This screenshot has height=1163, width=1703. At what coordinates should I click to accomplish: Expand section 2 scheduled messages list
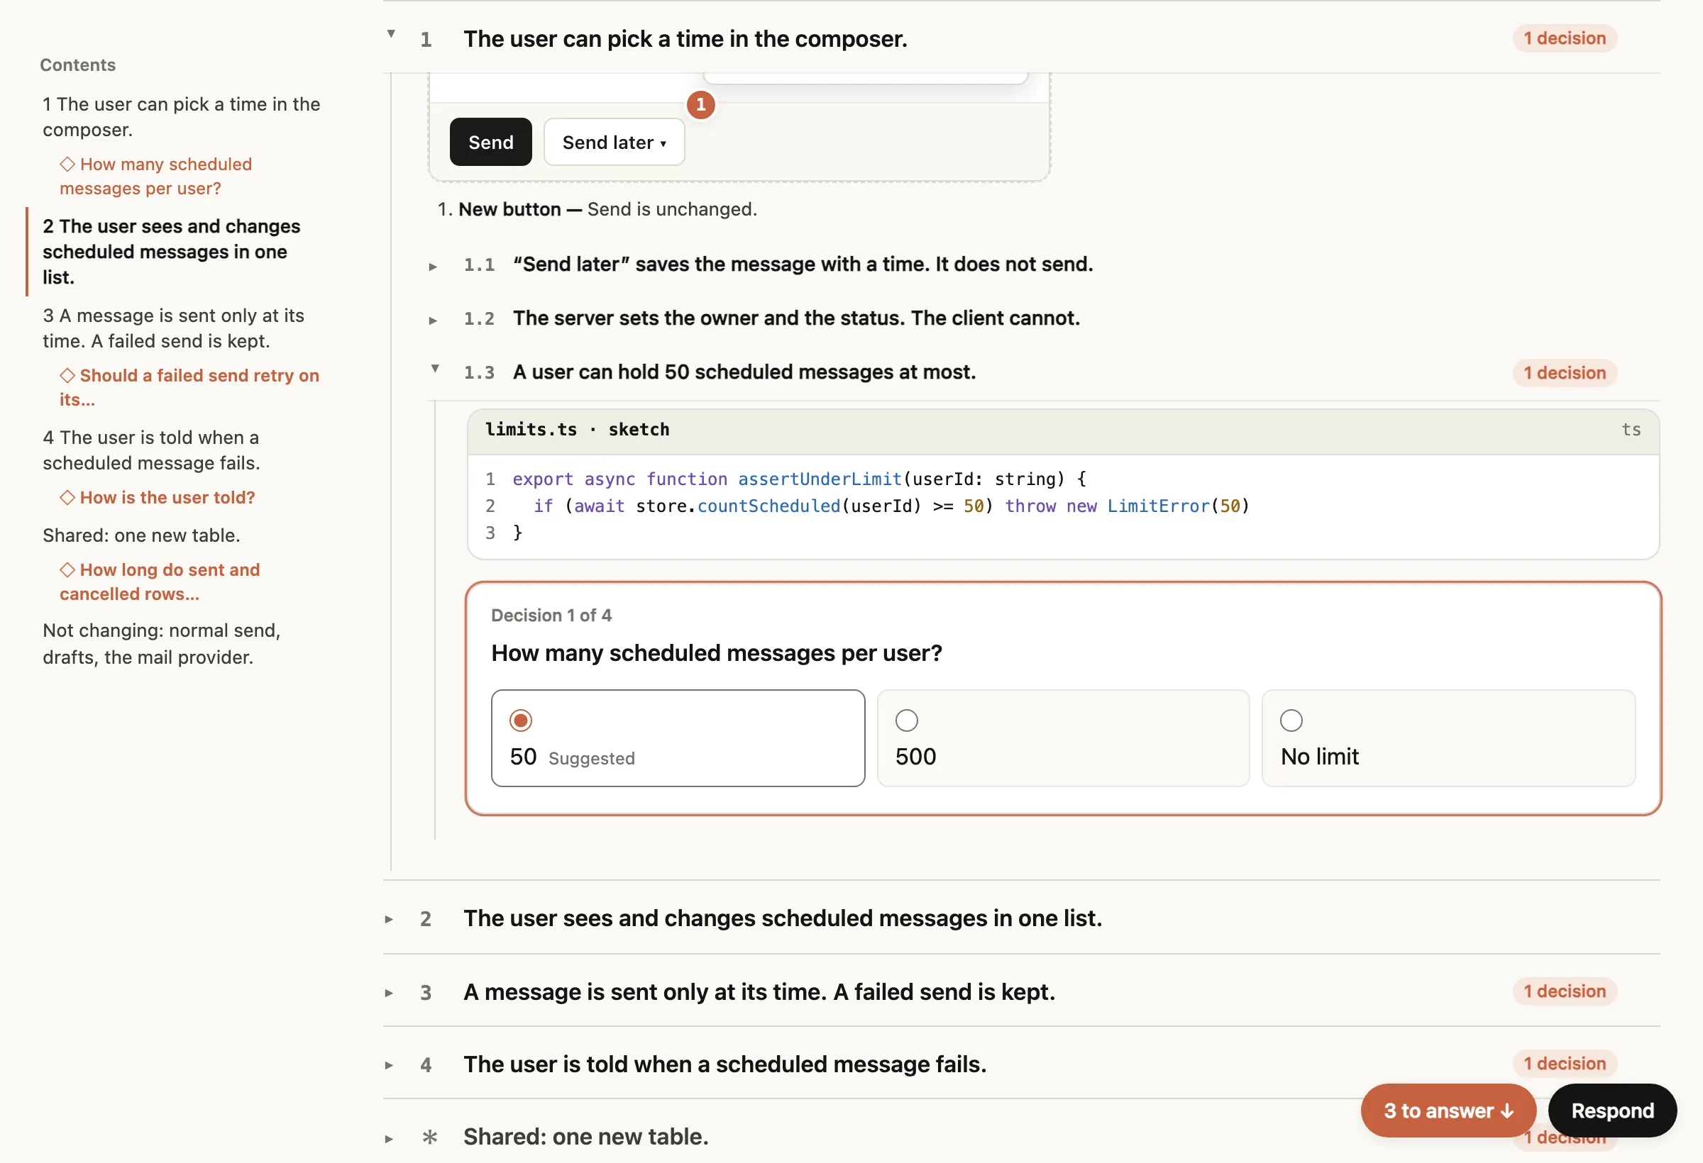pos(389,920)
